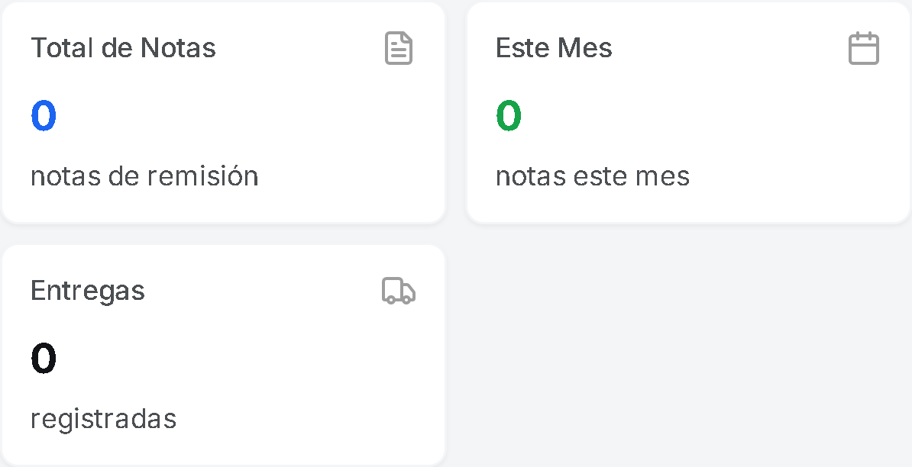Click the "notas de remisión" caption
The height and width of the screenshot is (467, 912).
tap(144, 176)
